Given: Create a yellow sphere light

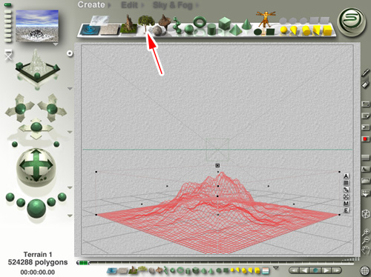Looking at the screenshot, I should pyautogui.click(x=283, y=30).
